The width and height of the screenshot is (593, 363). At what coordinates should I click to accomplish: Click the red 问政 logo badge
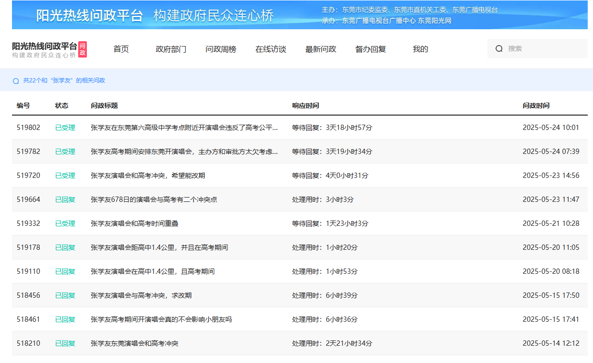(83, 49)
